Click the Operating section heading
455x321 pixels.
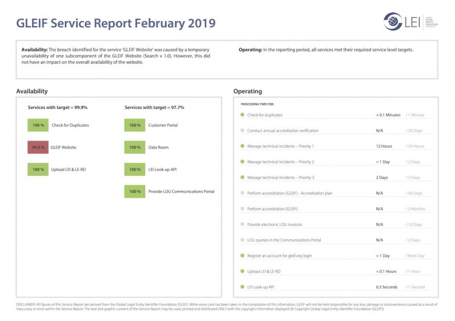248,91
